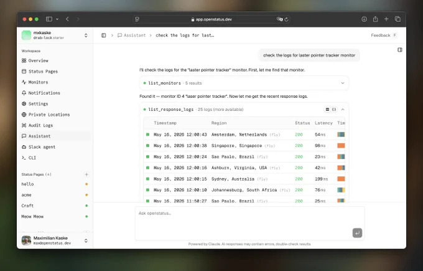Click Assistant breadcrumb link
This screenshot has width=423, height=271.
coord(132,36)
